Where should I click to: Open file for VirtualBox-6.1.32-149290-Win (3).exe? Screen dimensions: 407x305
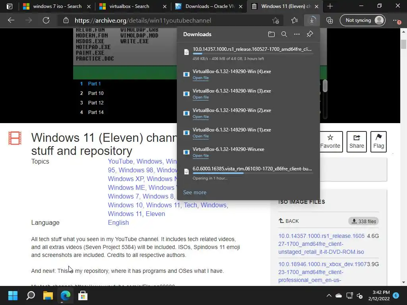click(201, 97)
